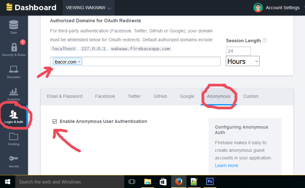Open the Windows Start menu
Viewport: 305px width, 188px height.
(x=7, y=182)
